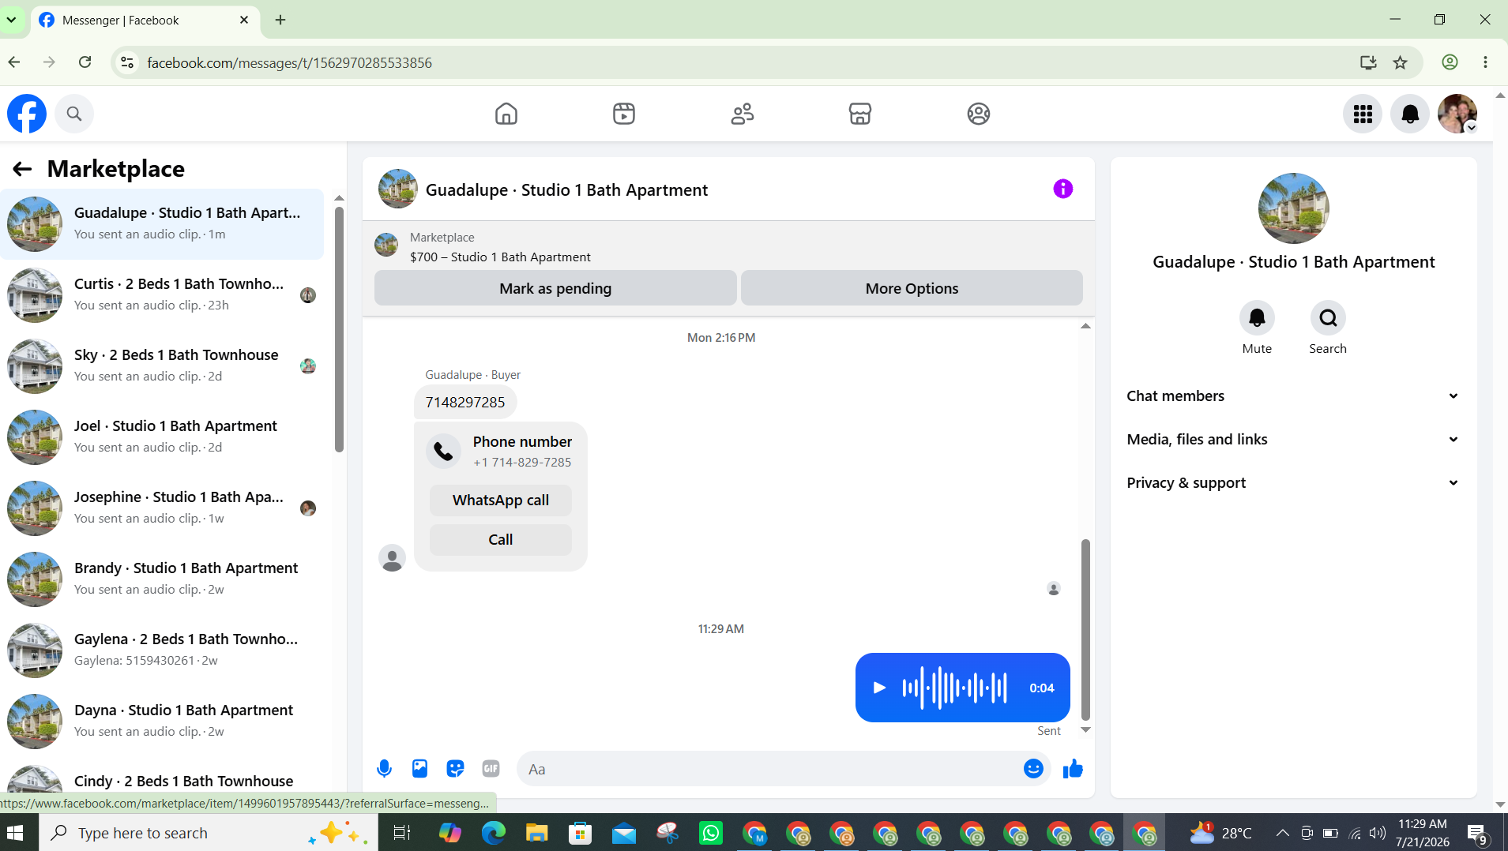Image resolution: width=1508 pixels, height=851 pixels.
Task: Open Gaylena 2 Beds 1 Bath Townhouse chat
Action: click(162, 650)
